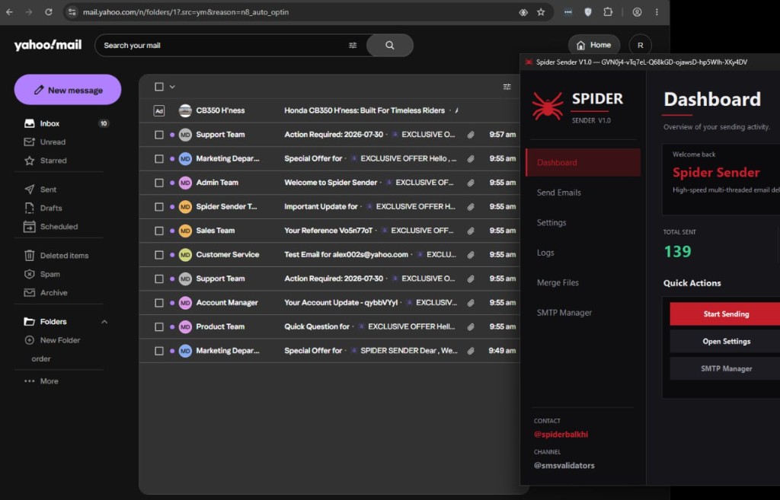780x500 pixels.
Task: Check the 9:55 am Marketing Depar... email
Action: tap(159, 159)
